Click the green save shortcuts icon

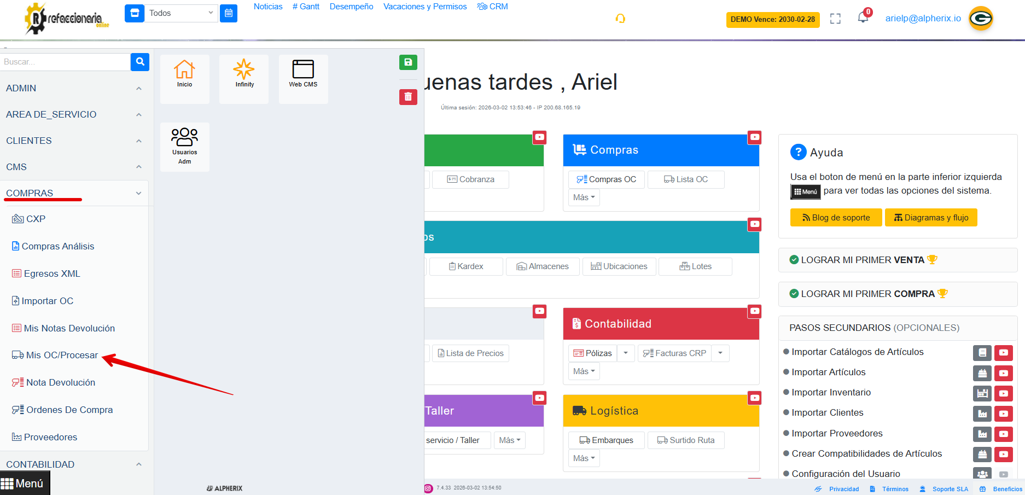coord(408,62)
